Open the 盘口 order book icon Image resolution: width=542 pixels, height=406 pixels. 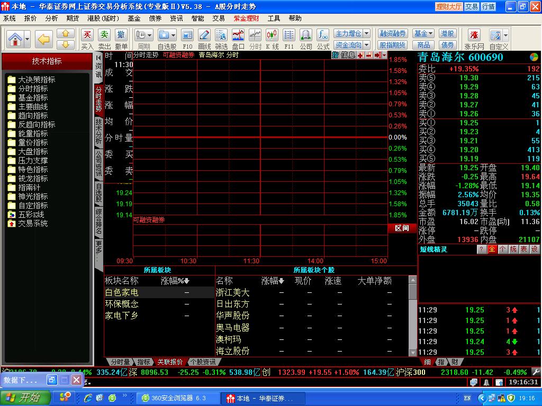238,35
